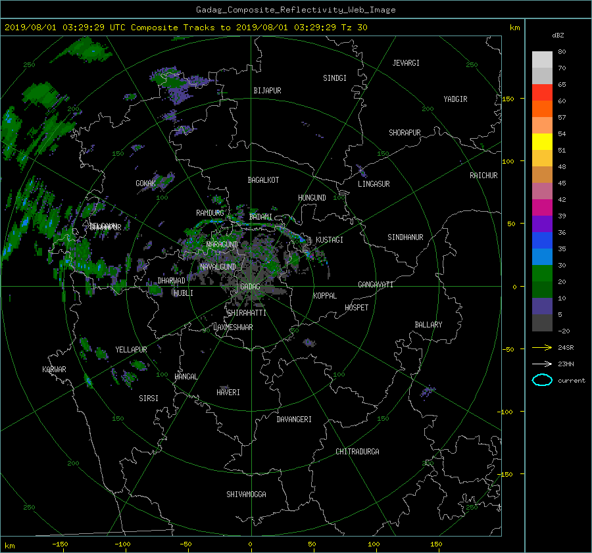
Task: Click the 80 dBZ white color swatch
Action: click(542, 59)
